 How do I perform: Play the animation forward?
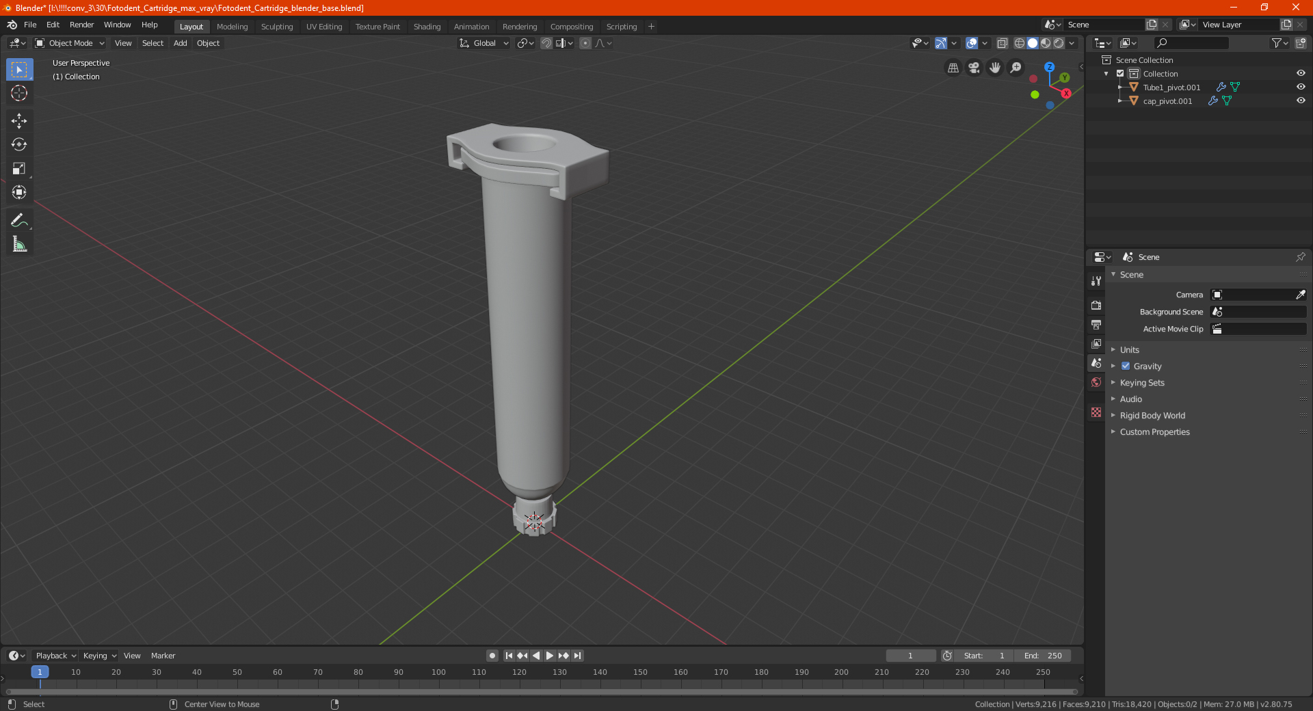(550, 656)
